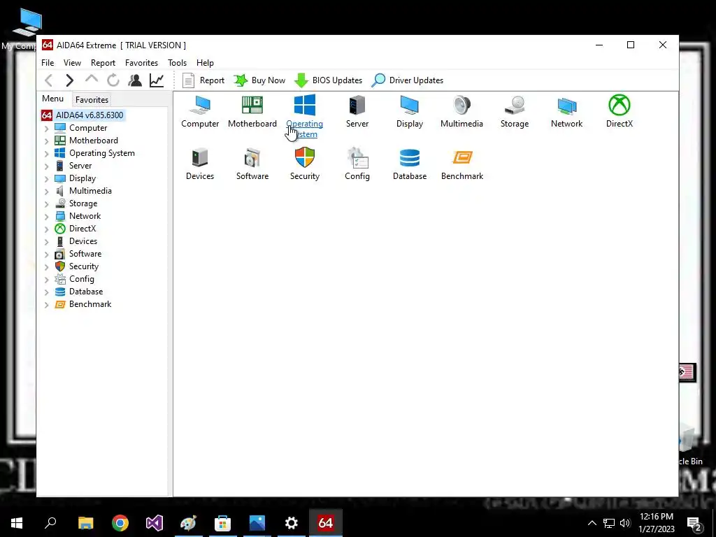Switch to the Favorites tab in sidebar
The image size is (716, 537).
92,99
